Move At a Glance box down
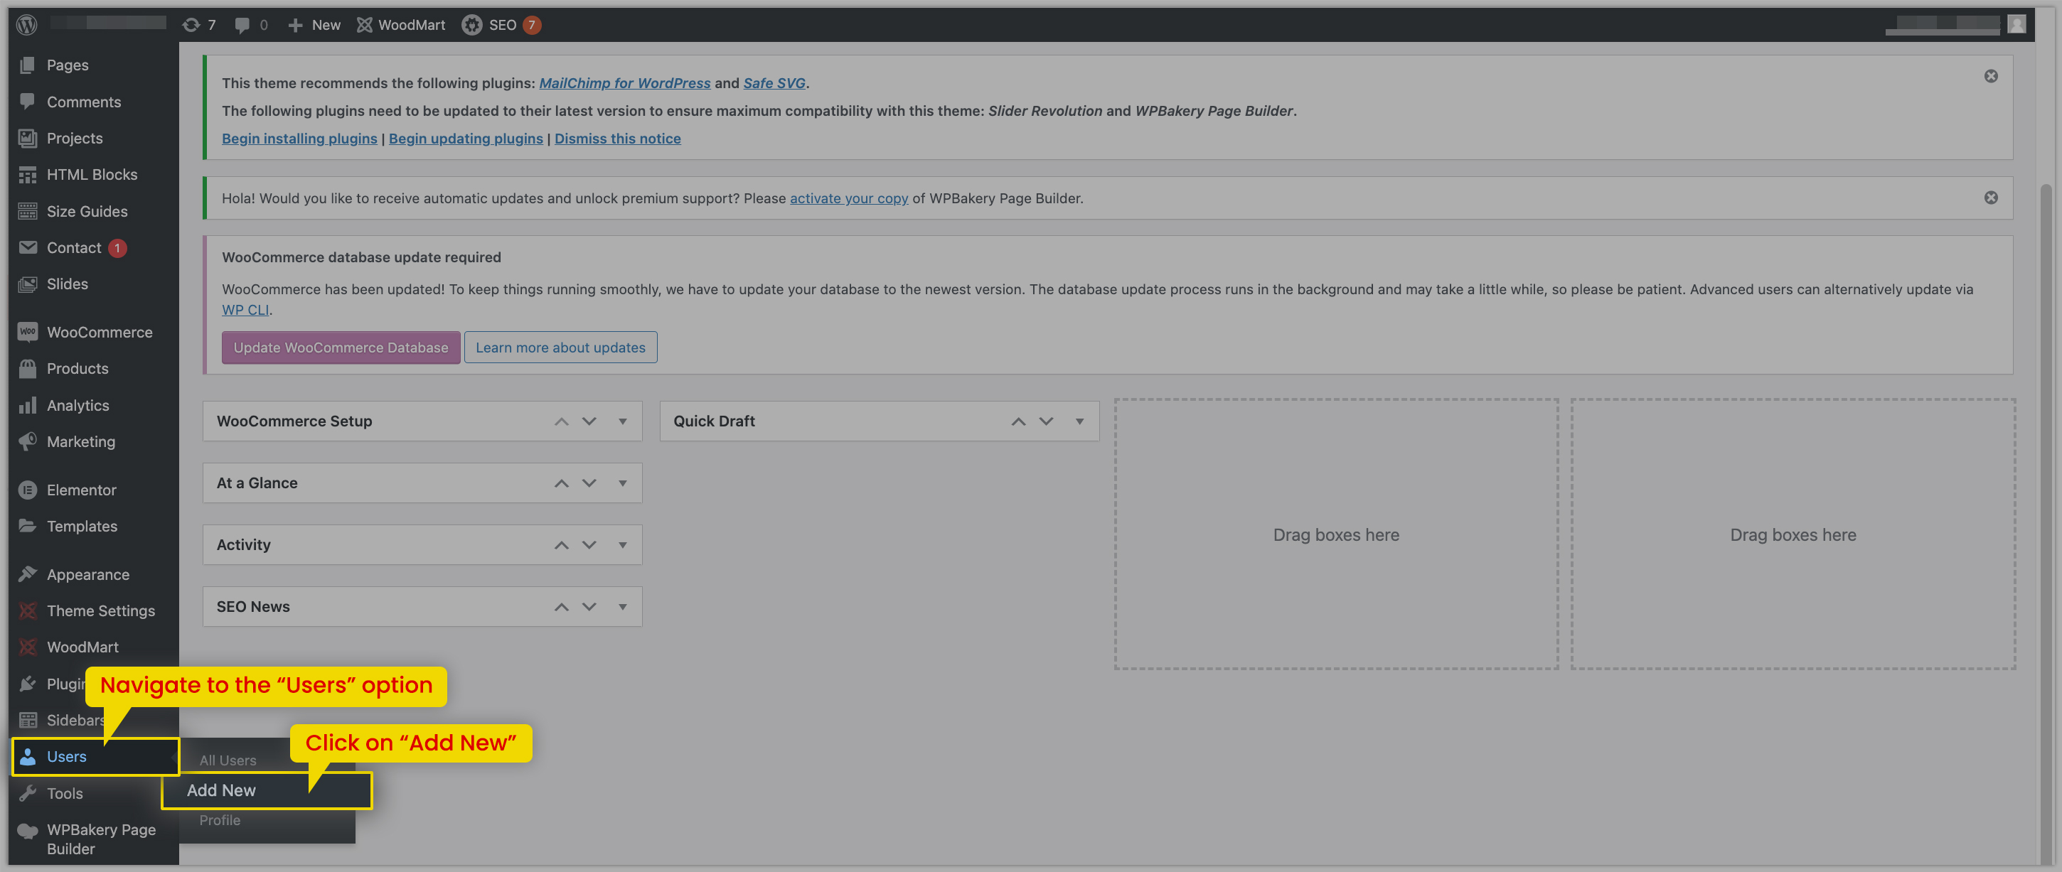This screenshot has height=872, width=2062. point(589,483)
